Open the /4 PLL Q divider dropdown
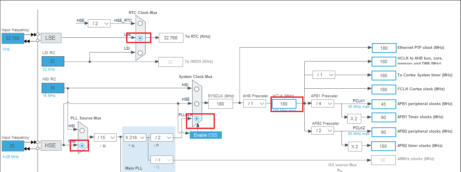This screenshot has width=461, height=172. pyautogui.click(x=162, y=160)
